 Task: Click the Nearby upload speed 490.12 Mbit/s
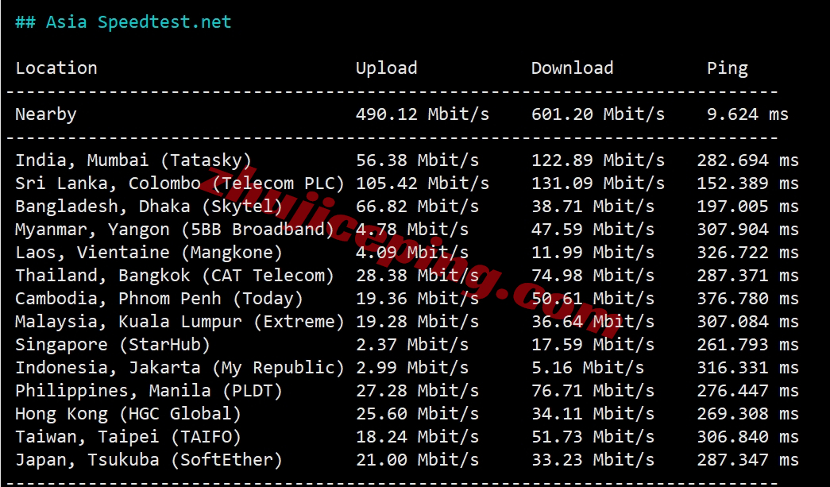click(422, 114)
